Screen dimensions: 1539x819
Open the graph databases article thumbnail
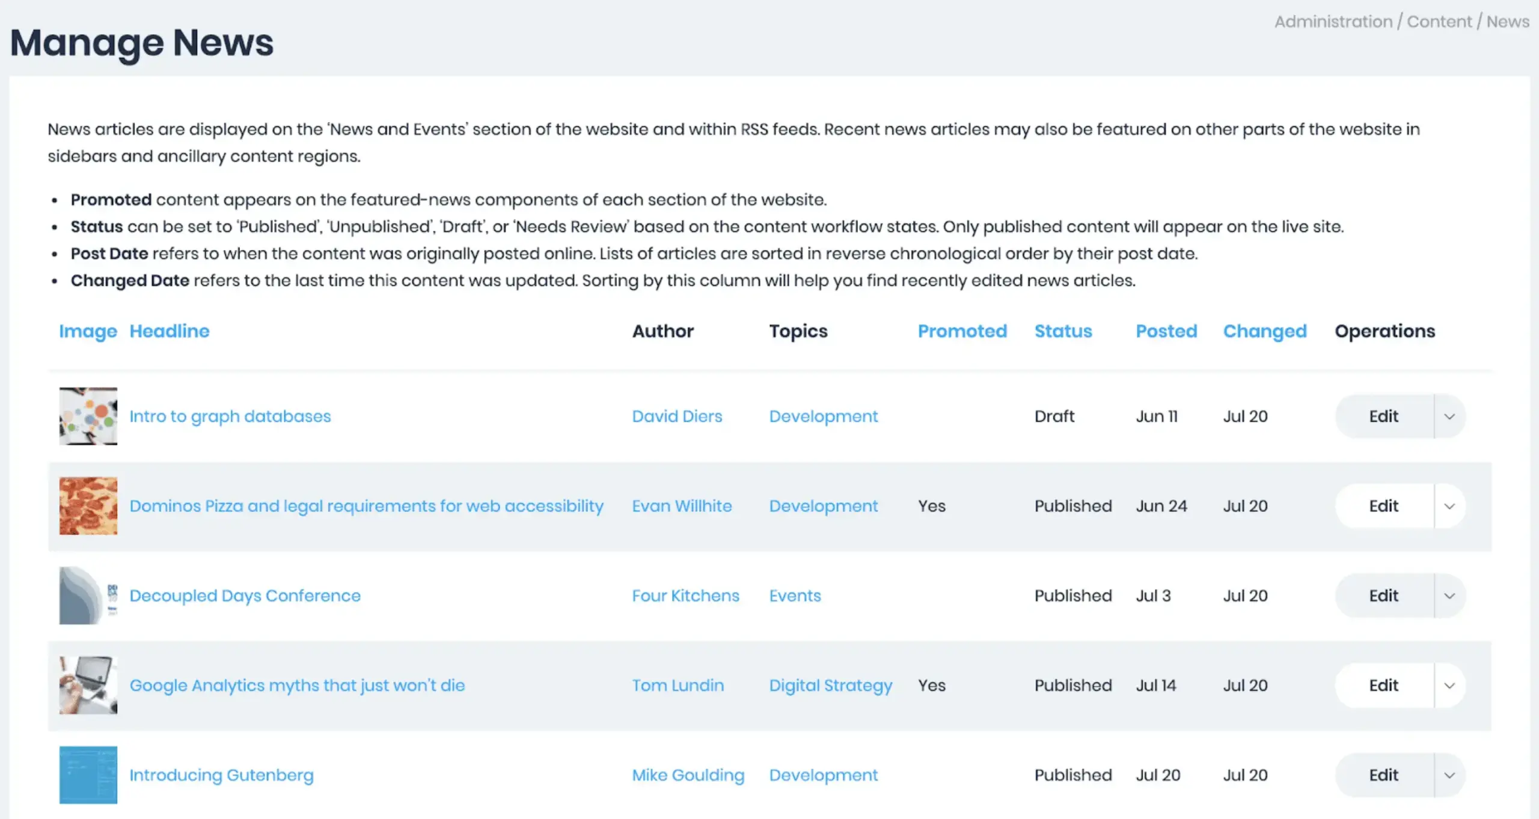coord(88,416)
